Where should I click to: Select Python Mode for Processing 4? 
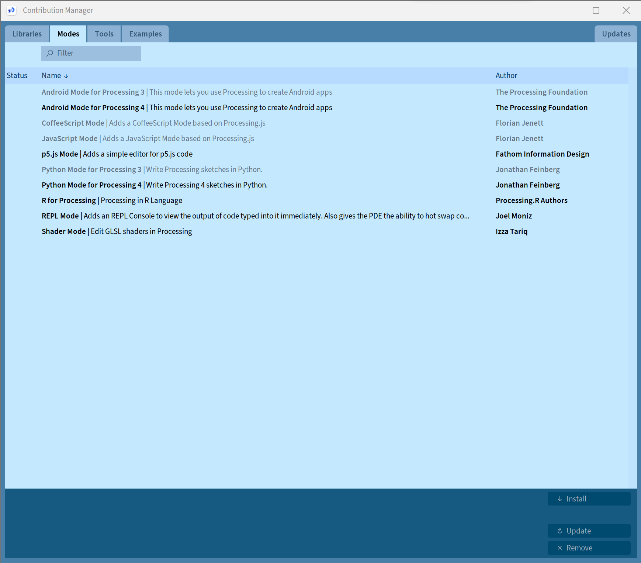coord(155,185)
